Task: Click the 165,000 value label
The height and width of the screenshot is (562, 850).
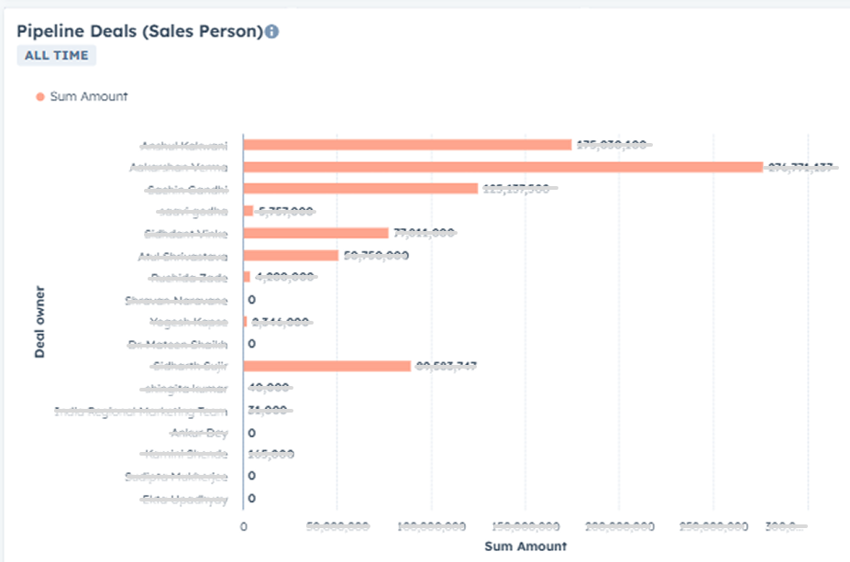Action: pos(270,455)
